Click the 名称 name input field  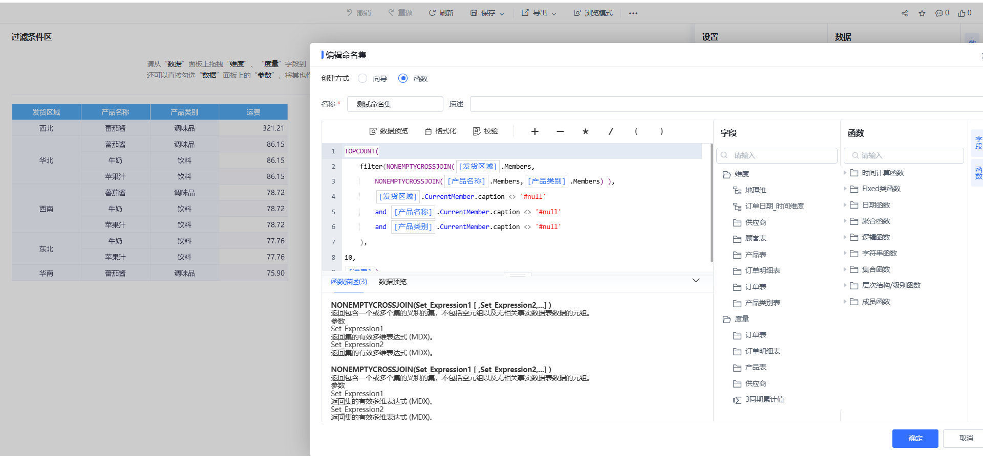pyautogui.click(x=395, y=104)
